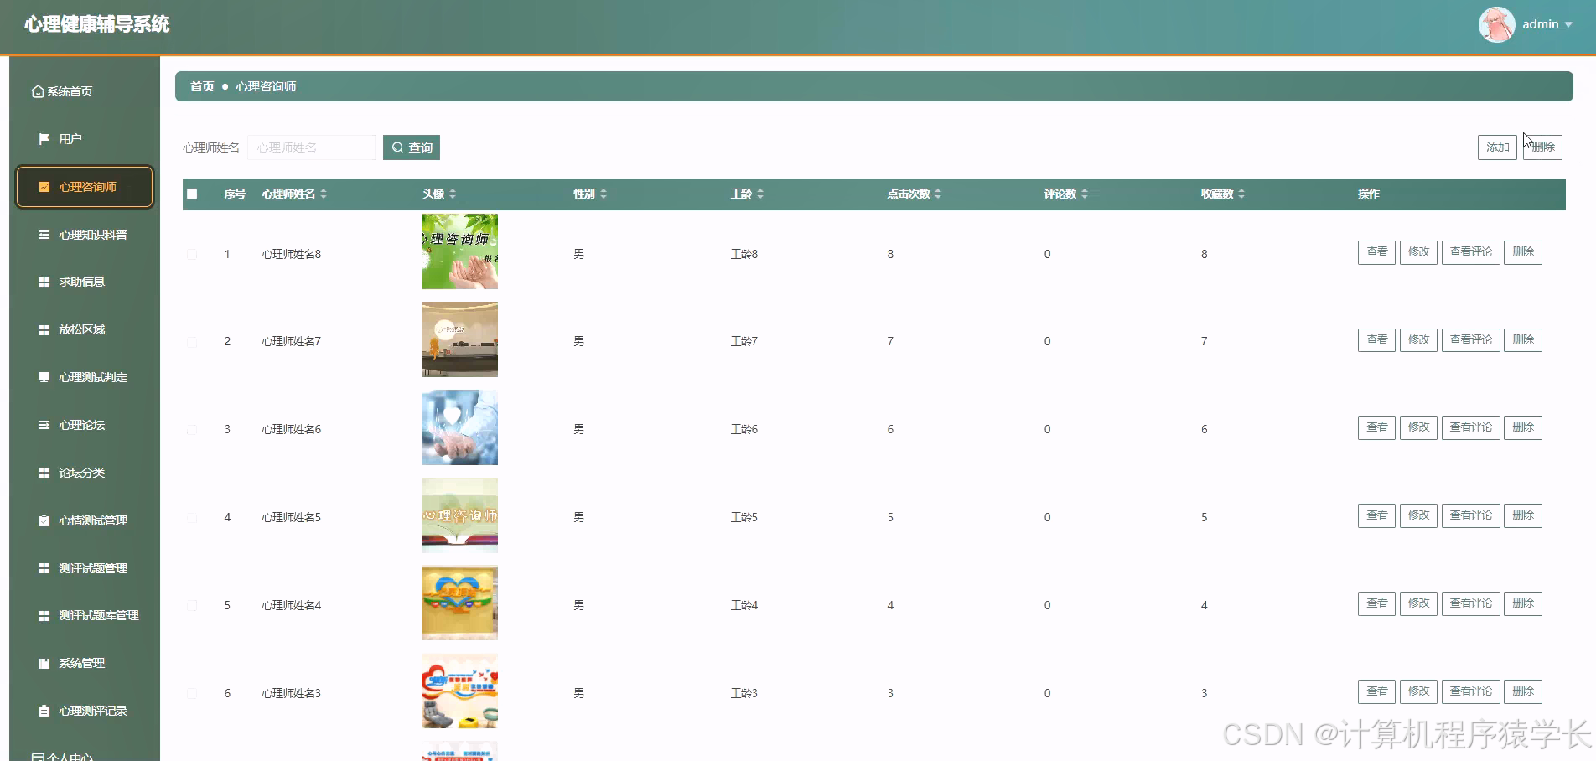Screen dimensions: 1596x761
Task: Click the grid icon beside 测评试题库管理
Action: click(44, 616)
